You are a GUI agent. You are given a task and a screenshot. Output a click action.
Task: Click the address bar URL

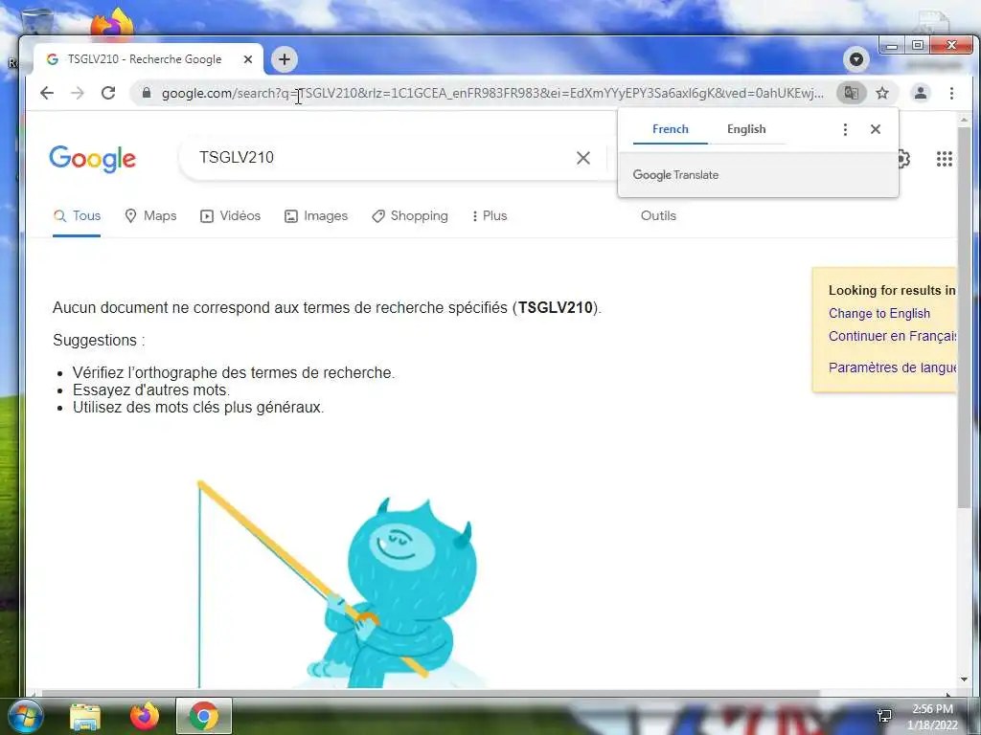(492, 93)
